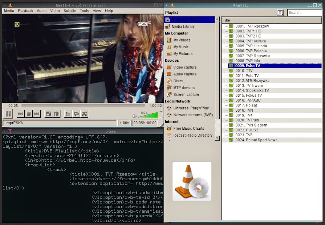This screenshot has height=225, width=325.
Task: Open Free Music Charts
Action: (x=190, y=128)
